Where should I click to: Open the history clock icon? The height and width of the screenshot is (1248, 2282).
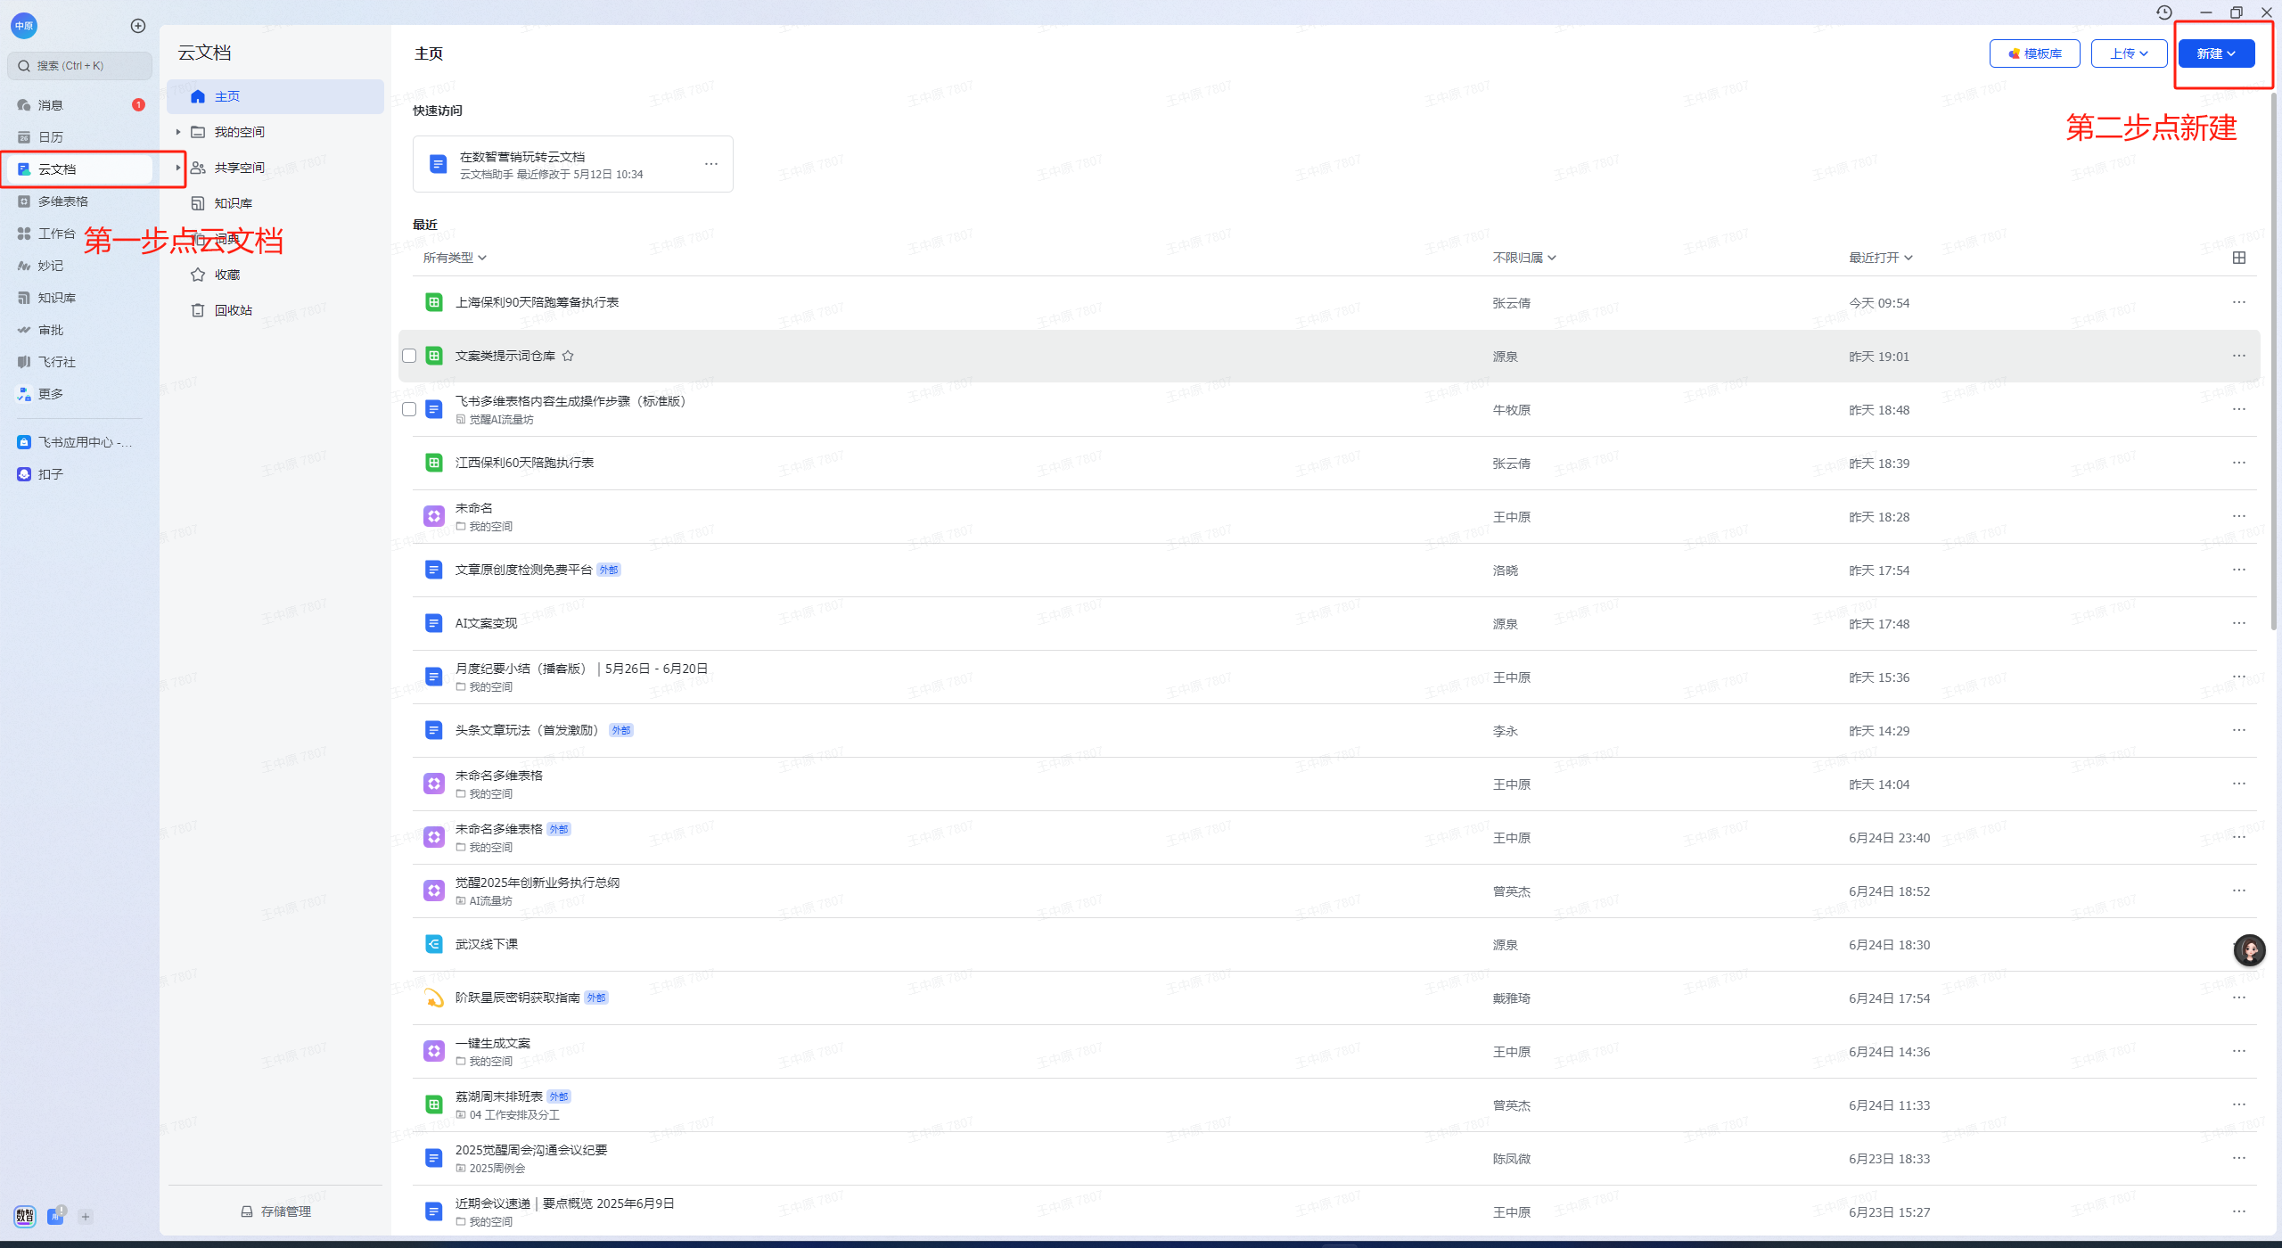pos(2163,12)
